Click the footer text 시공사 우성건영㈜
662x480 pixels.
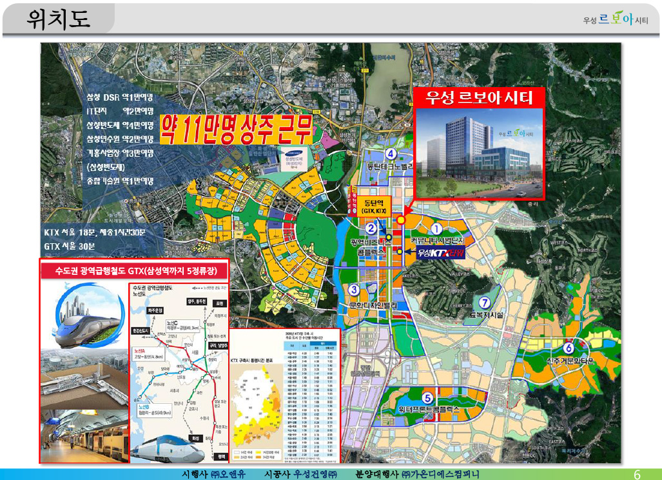[x=300, y=474]
